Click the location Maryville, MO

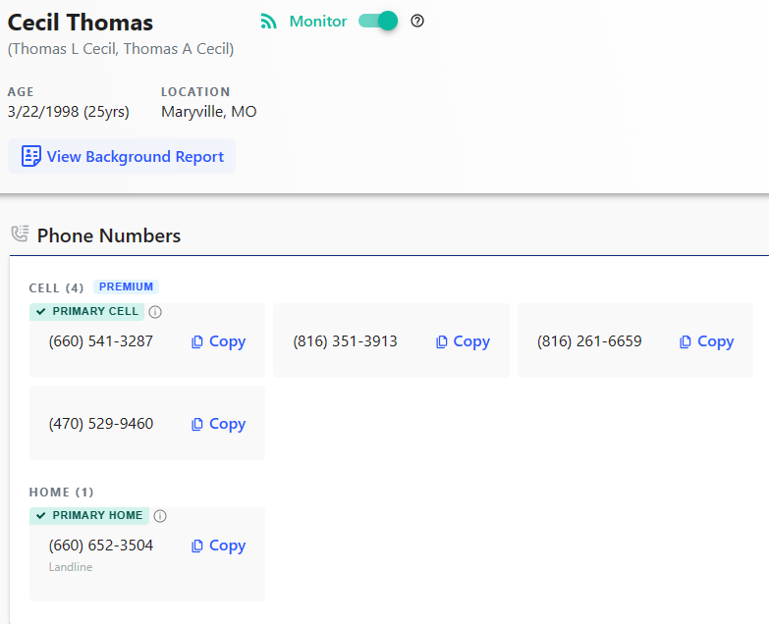(x=209, y=112)
